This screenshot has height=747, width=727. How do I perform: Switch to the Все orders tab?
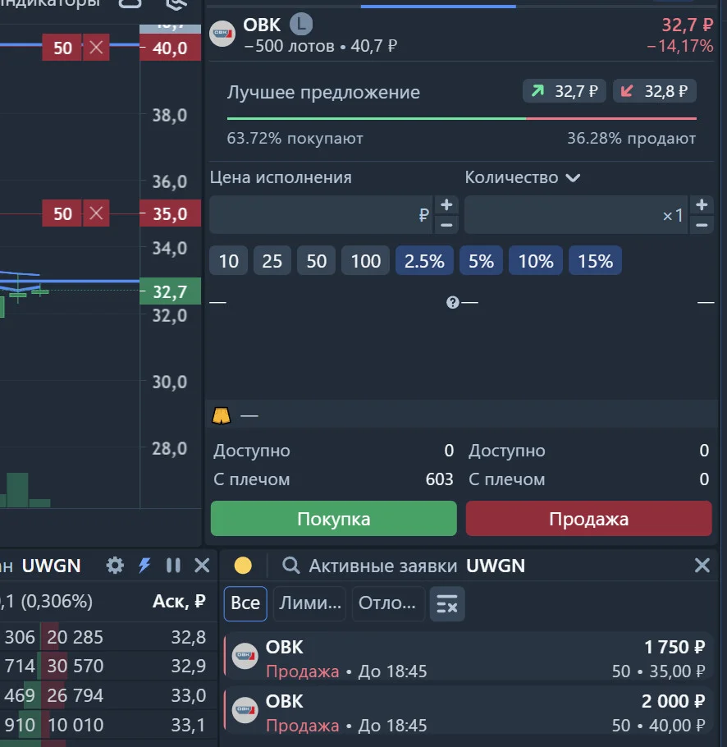[245, 603]
